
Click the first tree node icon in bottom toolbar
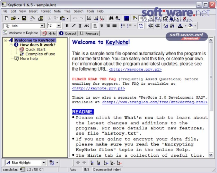point(92,163)
